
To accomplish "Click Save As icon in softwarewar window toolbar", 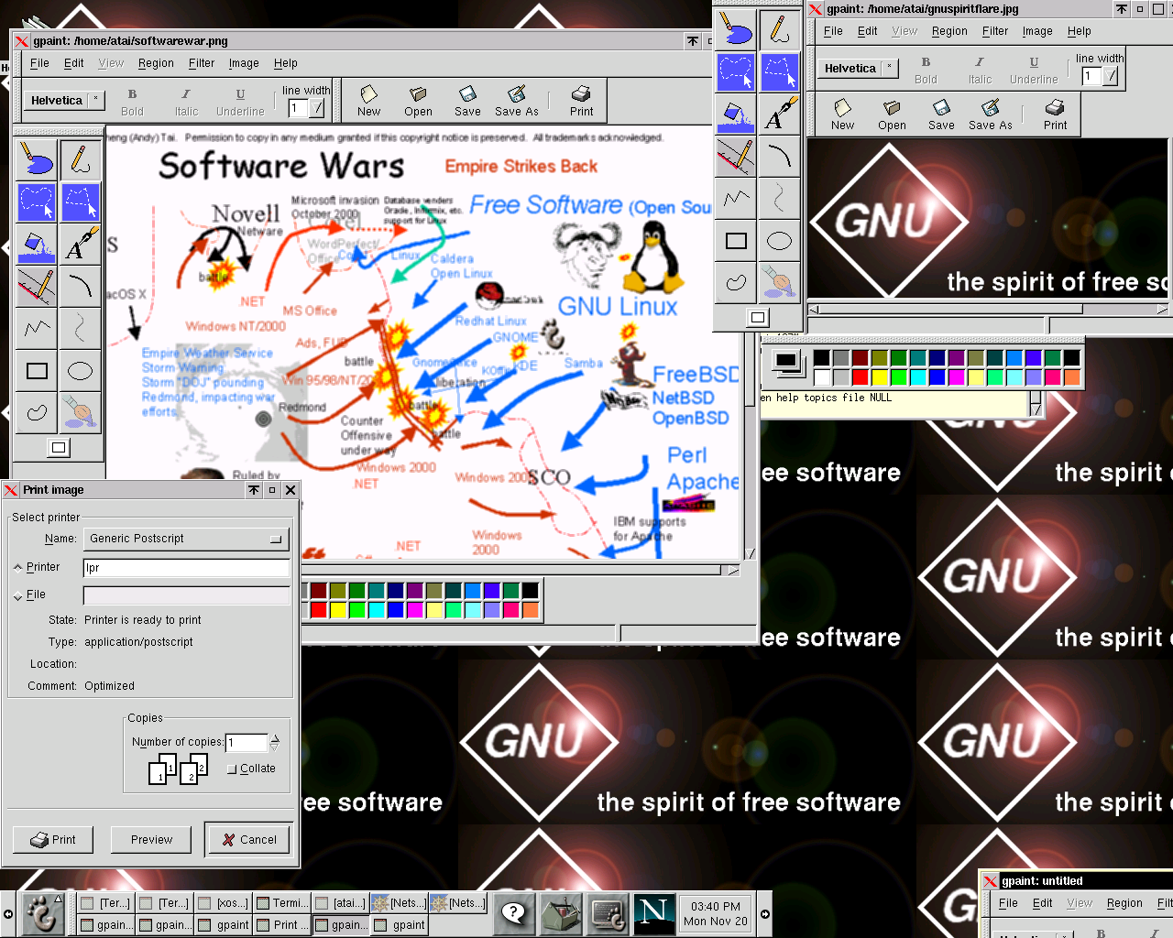I will pyautogui.click(x=517, y=101).
